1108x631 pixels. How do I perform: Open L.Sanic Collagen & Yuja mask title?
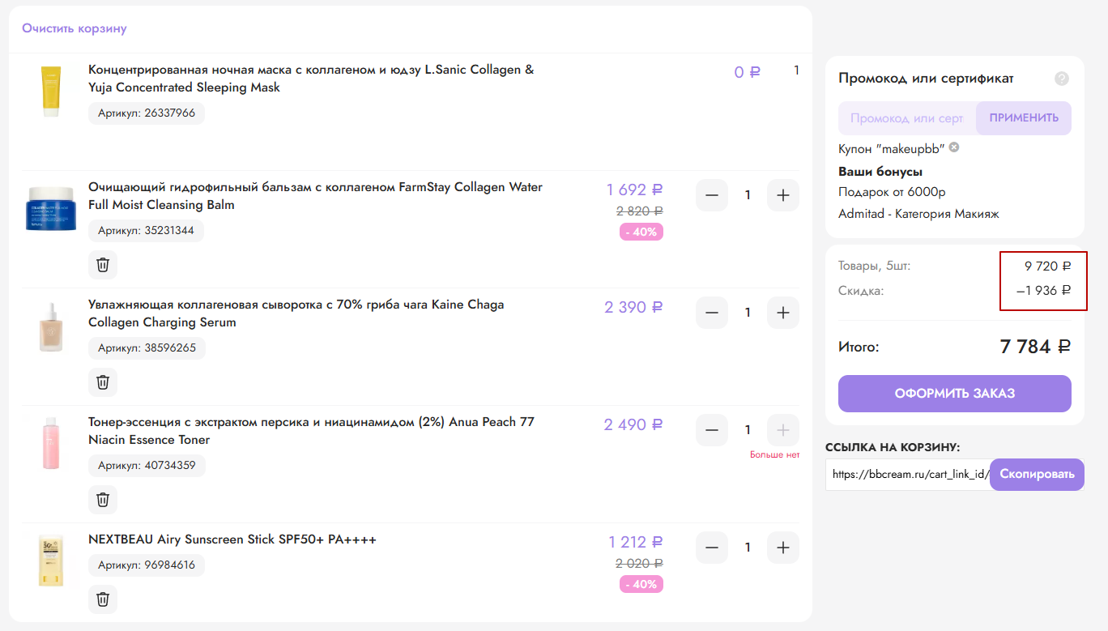point(311,79)
